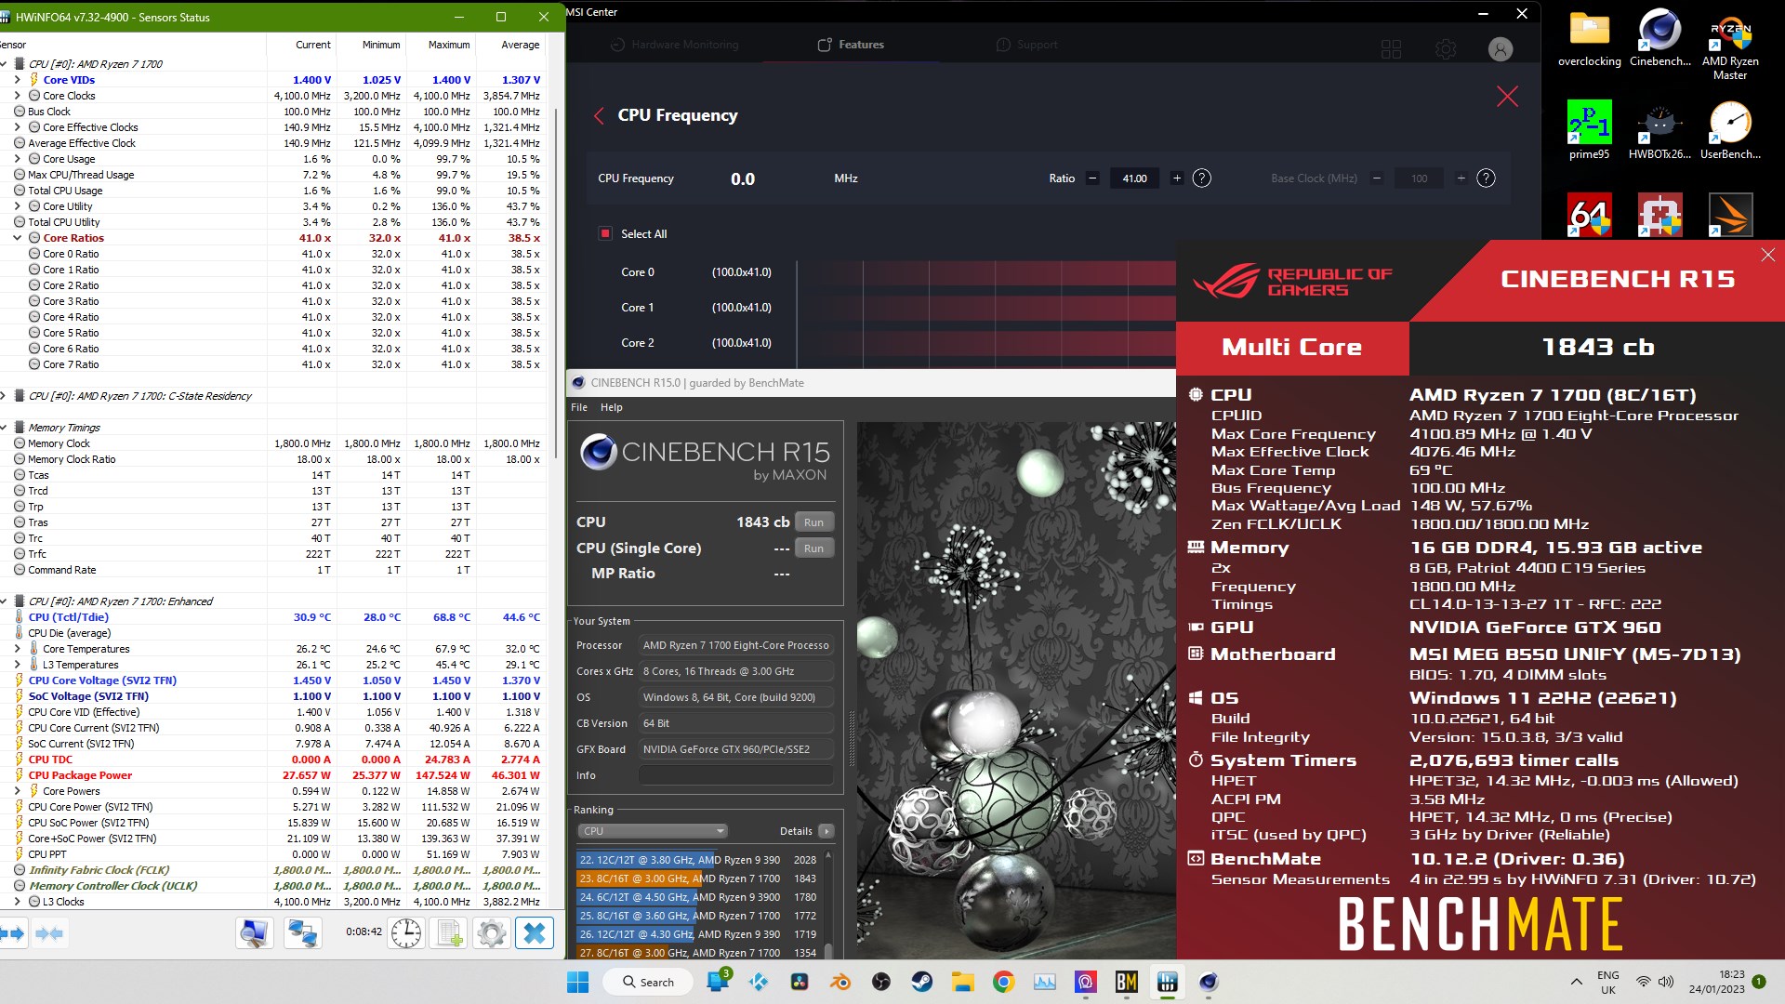
Task: Show hidden system tray icons
Action: [1576, 982]
